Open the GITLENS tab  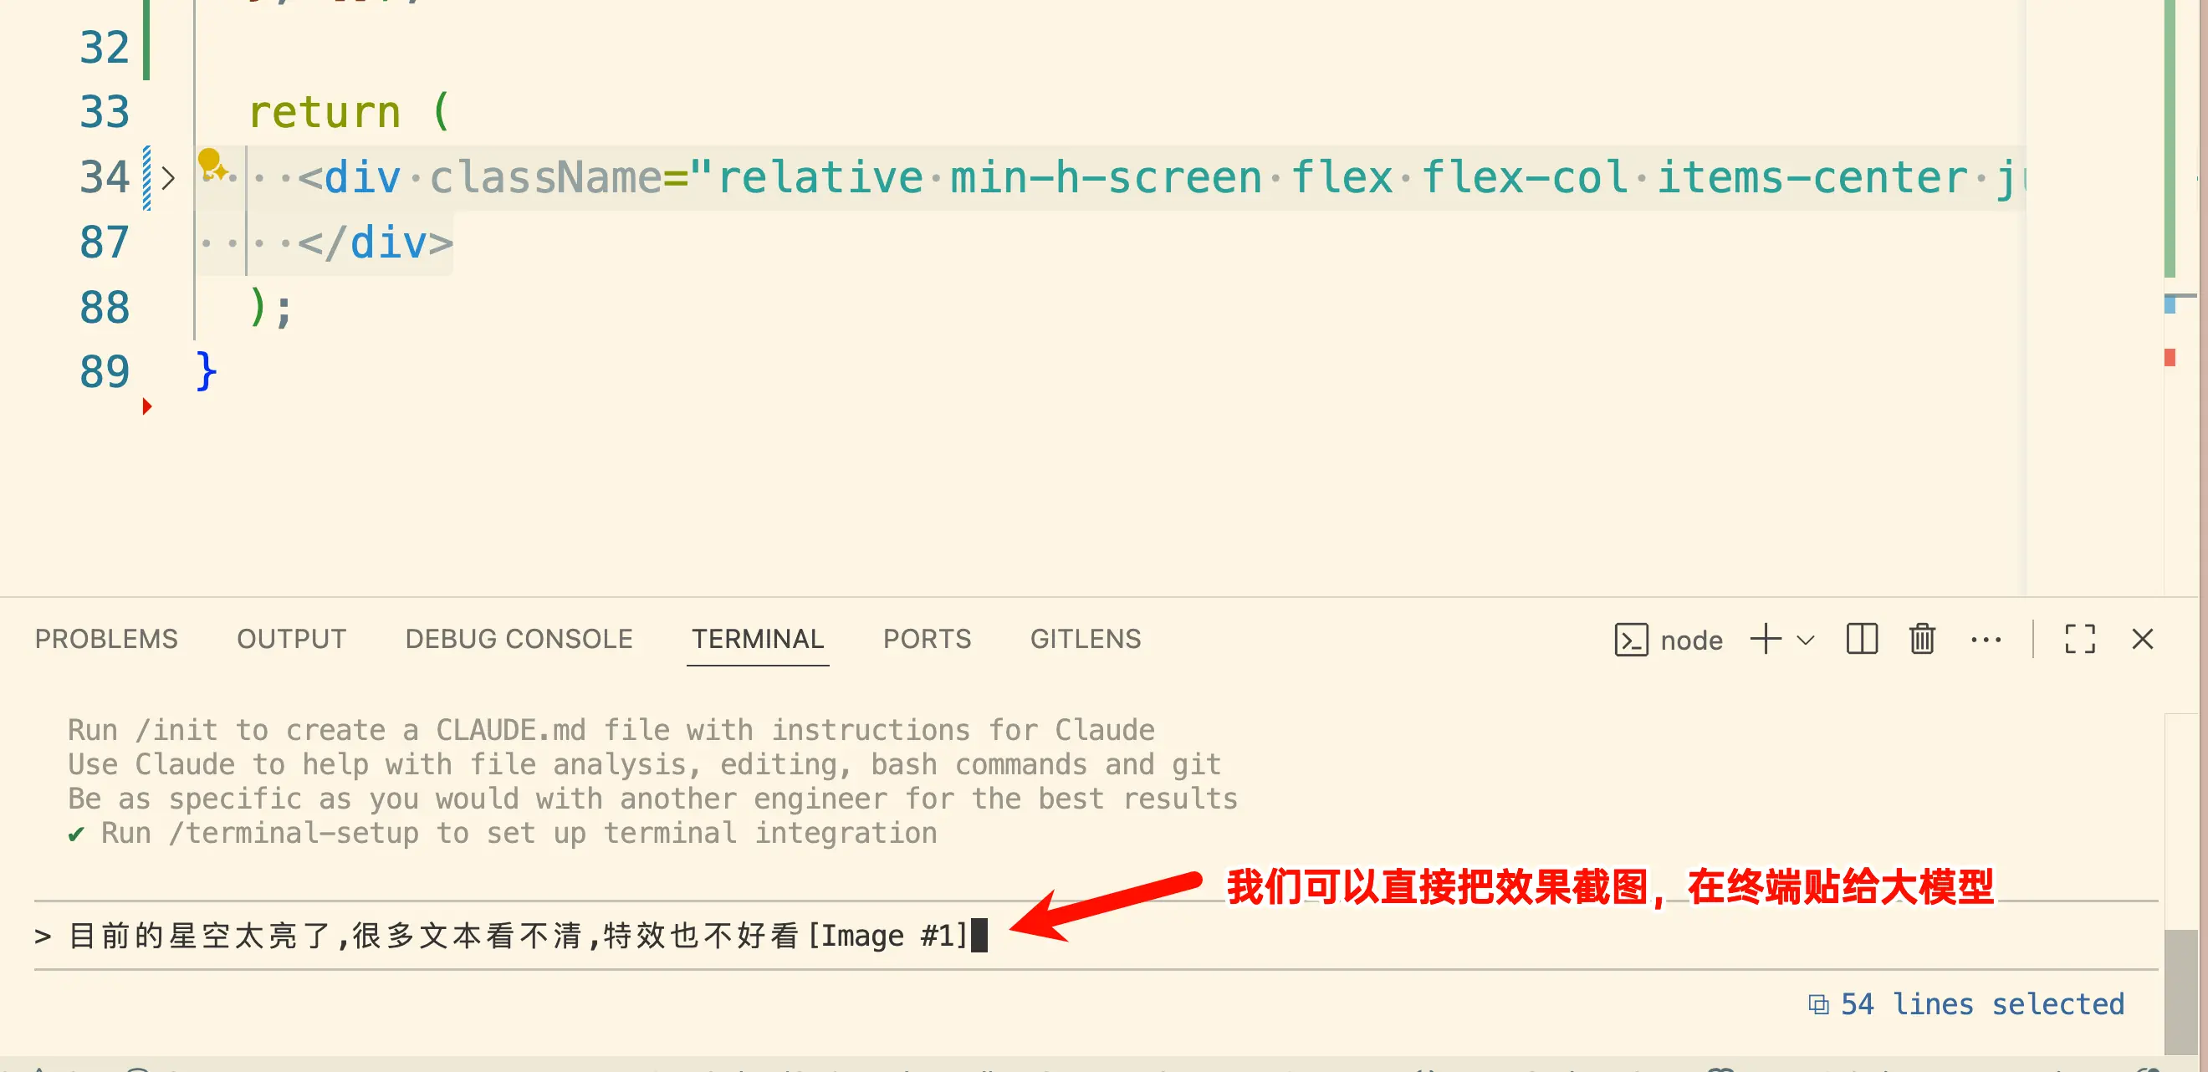pos(1085,639)
